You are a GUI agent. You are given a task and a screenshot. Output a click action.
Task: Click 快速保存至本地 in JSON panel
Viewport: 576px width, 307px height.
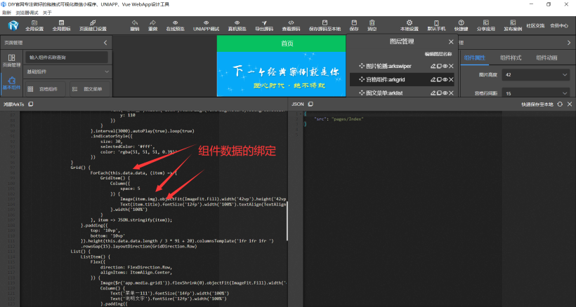537,104
